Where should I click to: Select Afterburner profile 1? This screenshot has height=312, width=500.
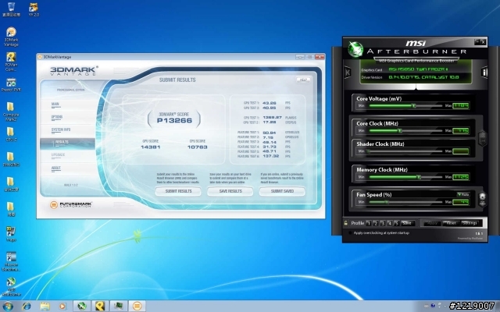pos(369,223)
